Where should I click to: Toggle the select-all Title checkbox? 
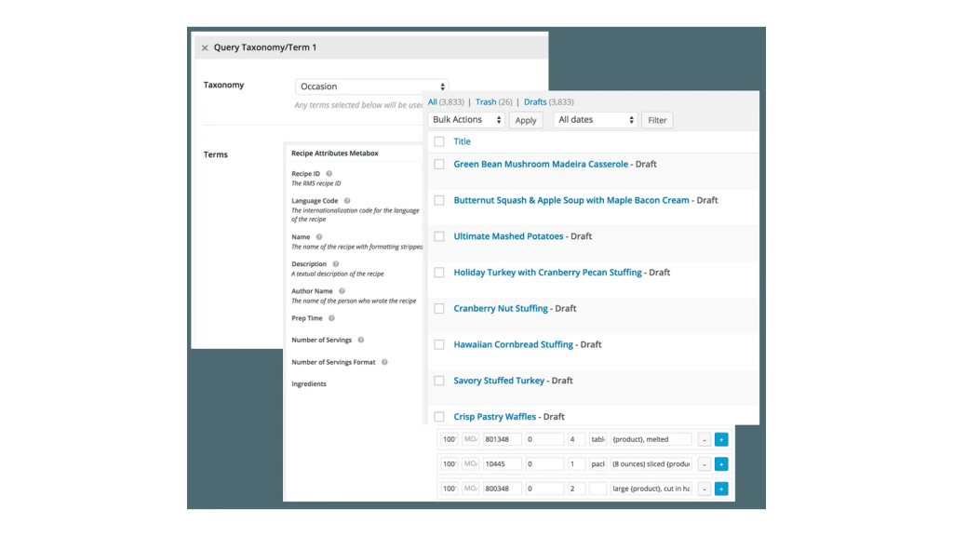[439, 141]
